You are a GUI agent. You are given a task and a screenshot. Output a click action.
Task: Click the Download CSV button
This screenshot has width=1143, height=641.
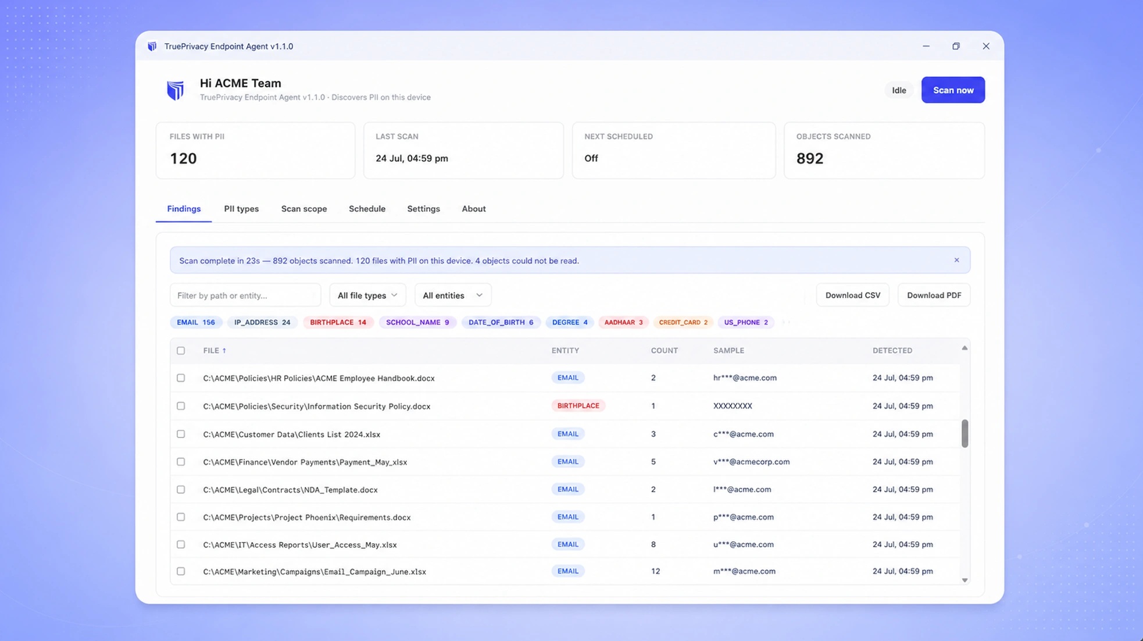pos(852,295)
